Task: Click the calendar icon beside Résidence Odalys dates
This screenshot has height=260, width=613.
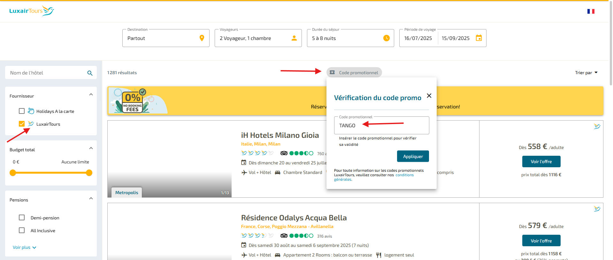Action: click(244, 245)
